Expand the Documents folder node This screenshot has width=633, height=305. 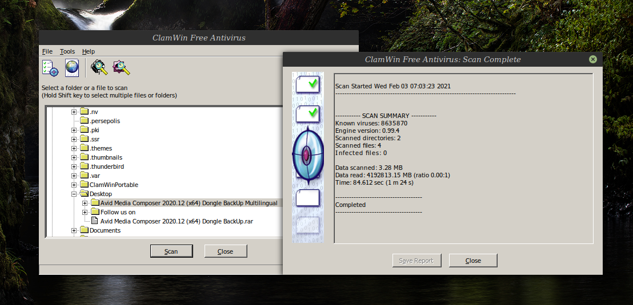coord(74,230)
